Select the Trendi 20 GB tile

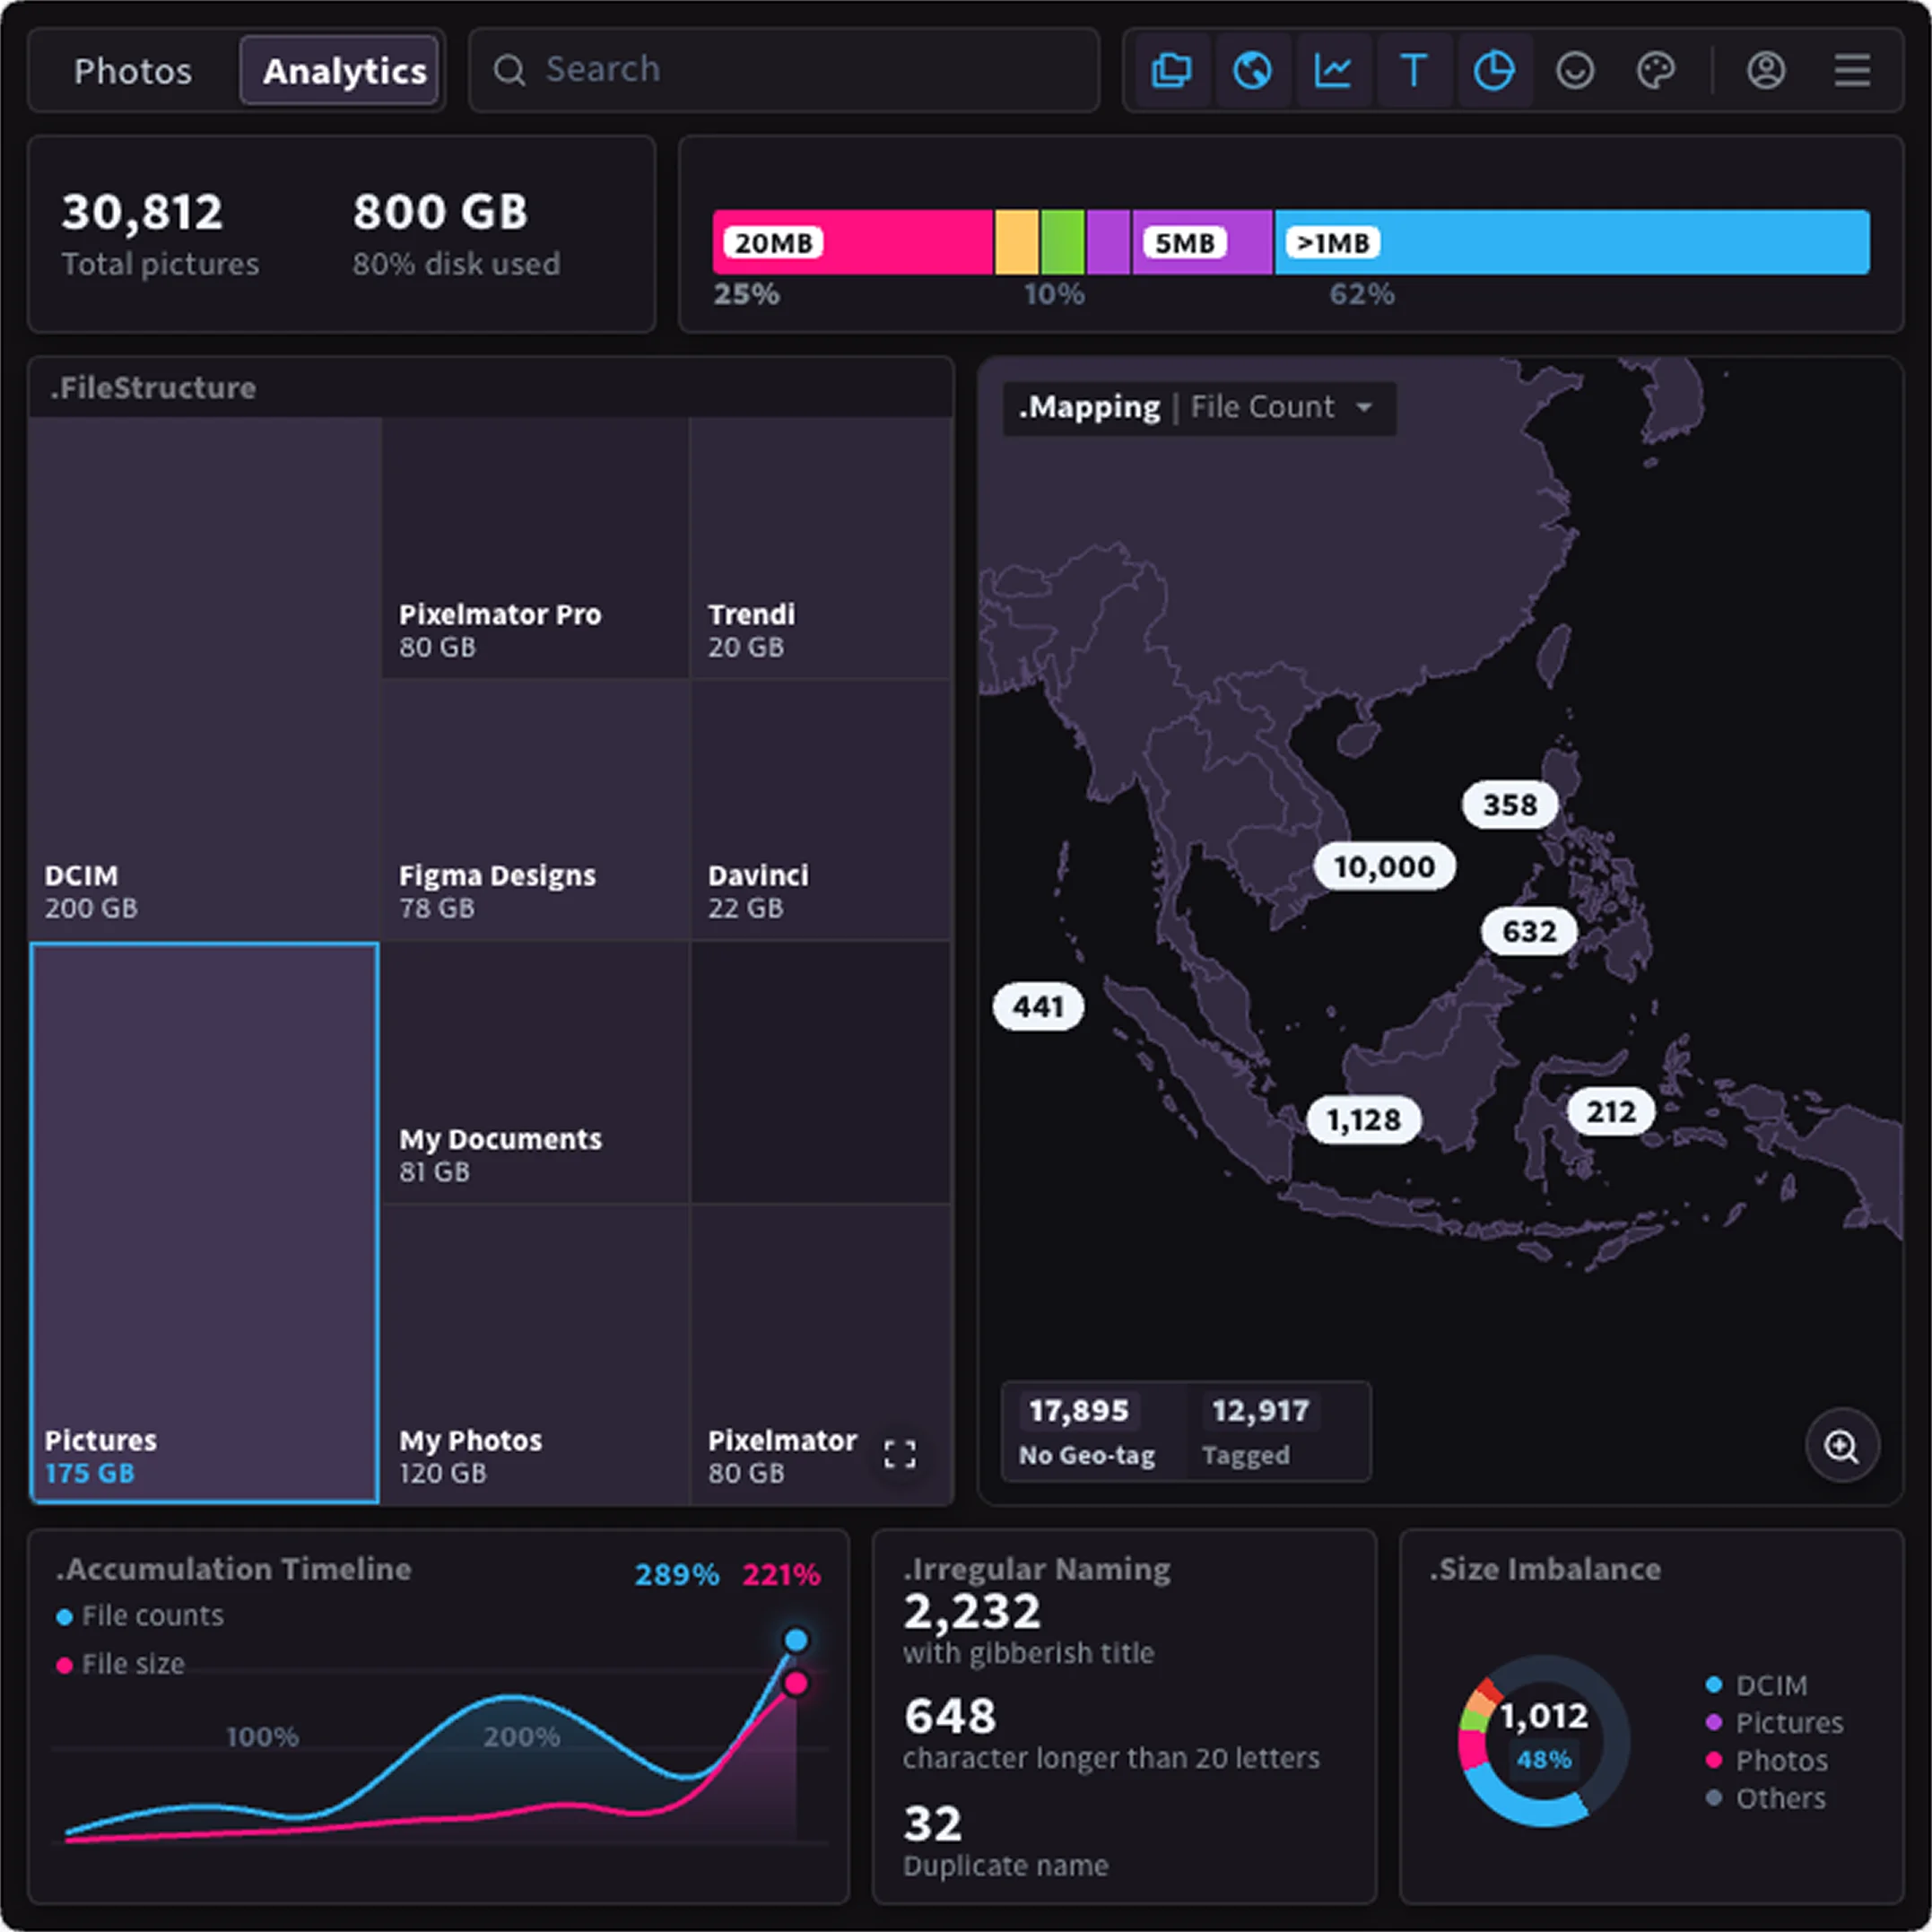pyautogui.click(x=821, y=548)
